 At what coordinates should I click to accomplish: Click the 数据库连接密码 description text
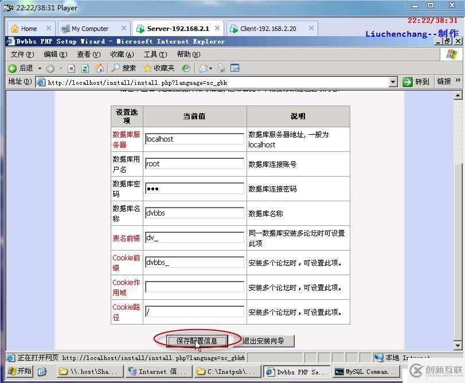click(x=272, y=189)
